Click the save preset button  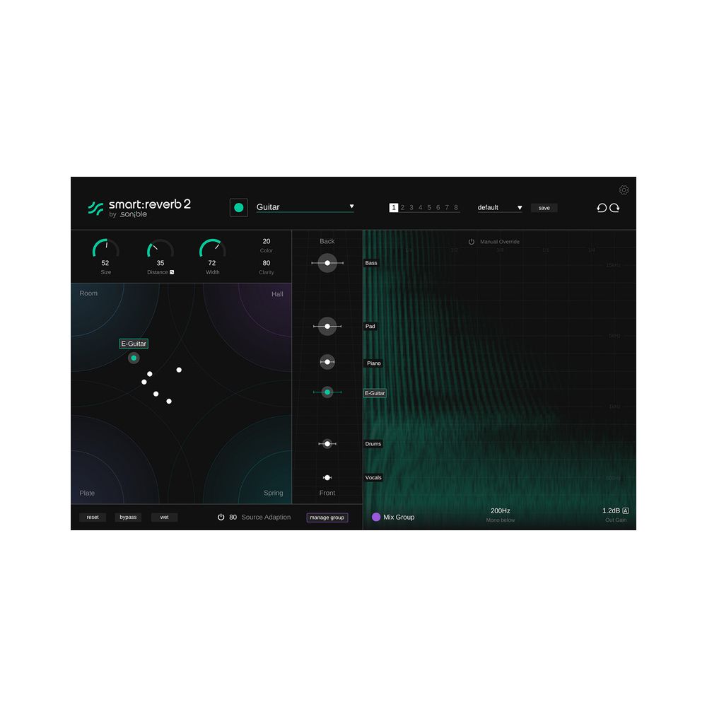pyautogui.click(x=544, y=208)
